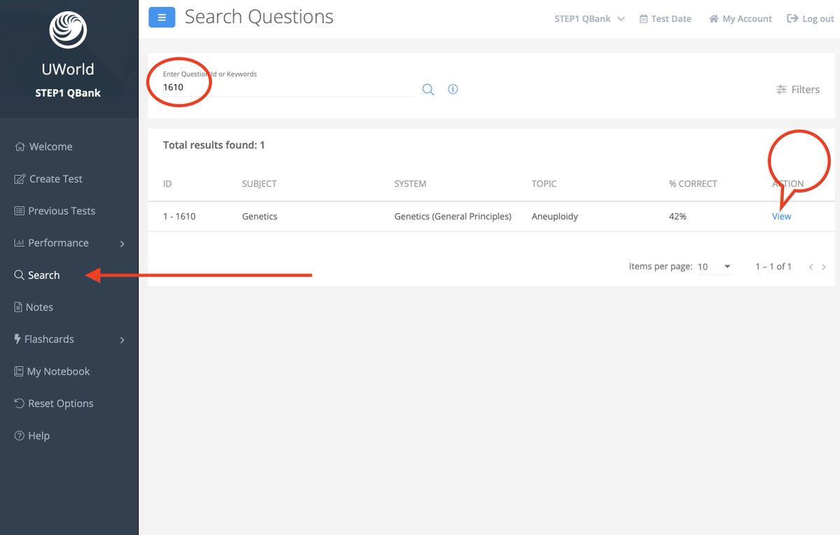Click the 'Genetics' subject cell

click(x=260, y=216)
